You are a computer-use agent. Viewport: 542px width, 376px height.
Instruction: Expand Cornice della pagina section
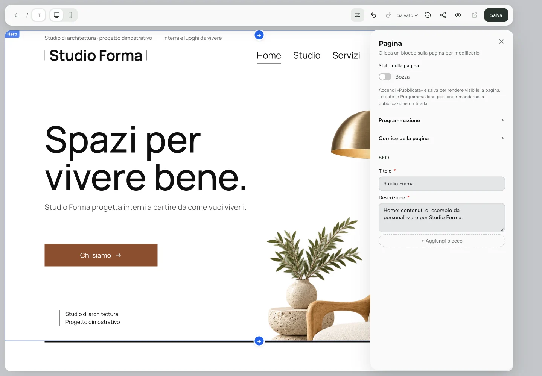click(x=442, y=138)
